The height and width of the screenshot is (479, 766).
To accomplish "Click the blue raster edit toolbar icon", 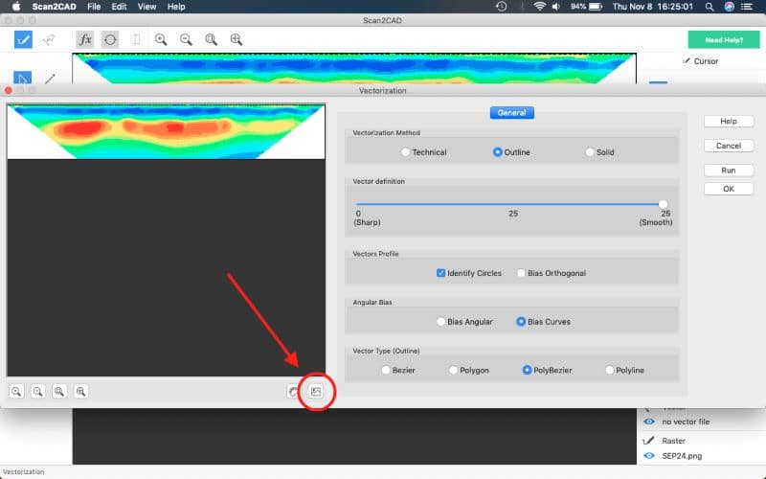I will point(23,40).
